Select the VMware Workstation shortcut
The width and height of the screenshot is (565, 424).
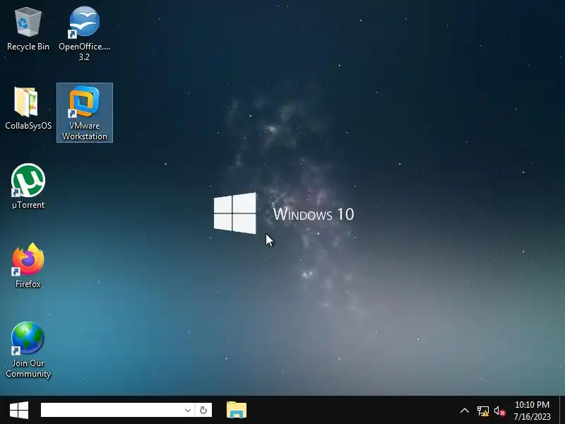click(x=84, y=112)
